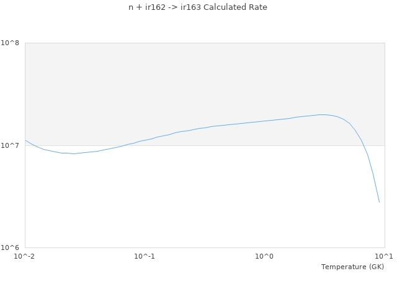Click the white plot area below the curve

(186, 204)
